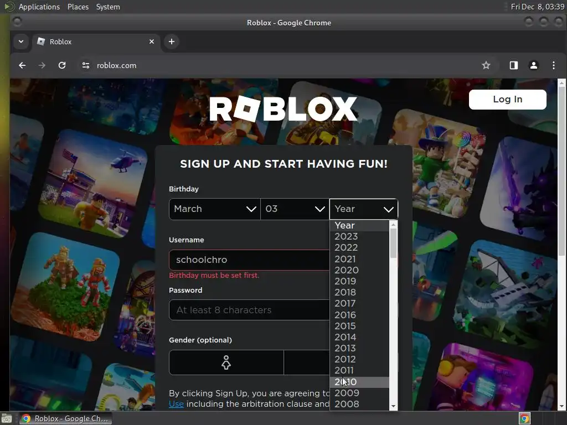Image resolution: width=567 pixels, height=425 pixels.
Task: Open the Places menu
Action: click(78, 7)
